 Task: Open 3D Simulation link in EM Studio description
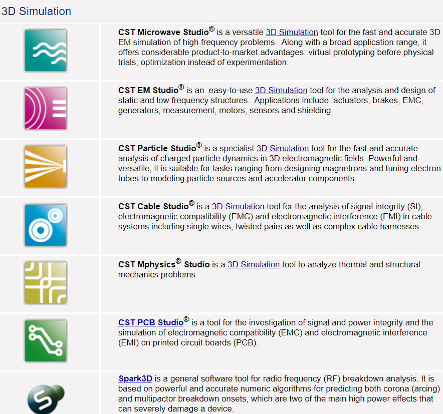point(281,91)
